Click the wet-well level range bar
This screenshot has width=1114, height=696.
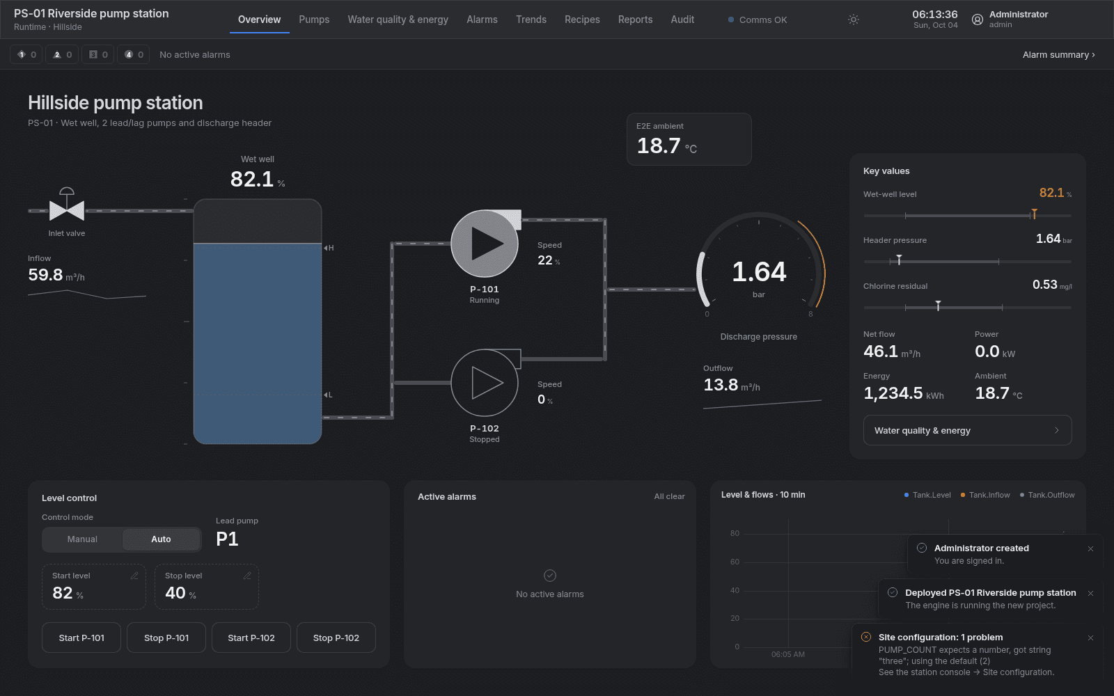click(968, 216)
